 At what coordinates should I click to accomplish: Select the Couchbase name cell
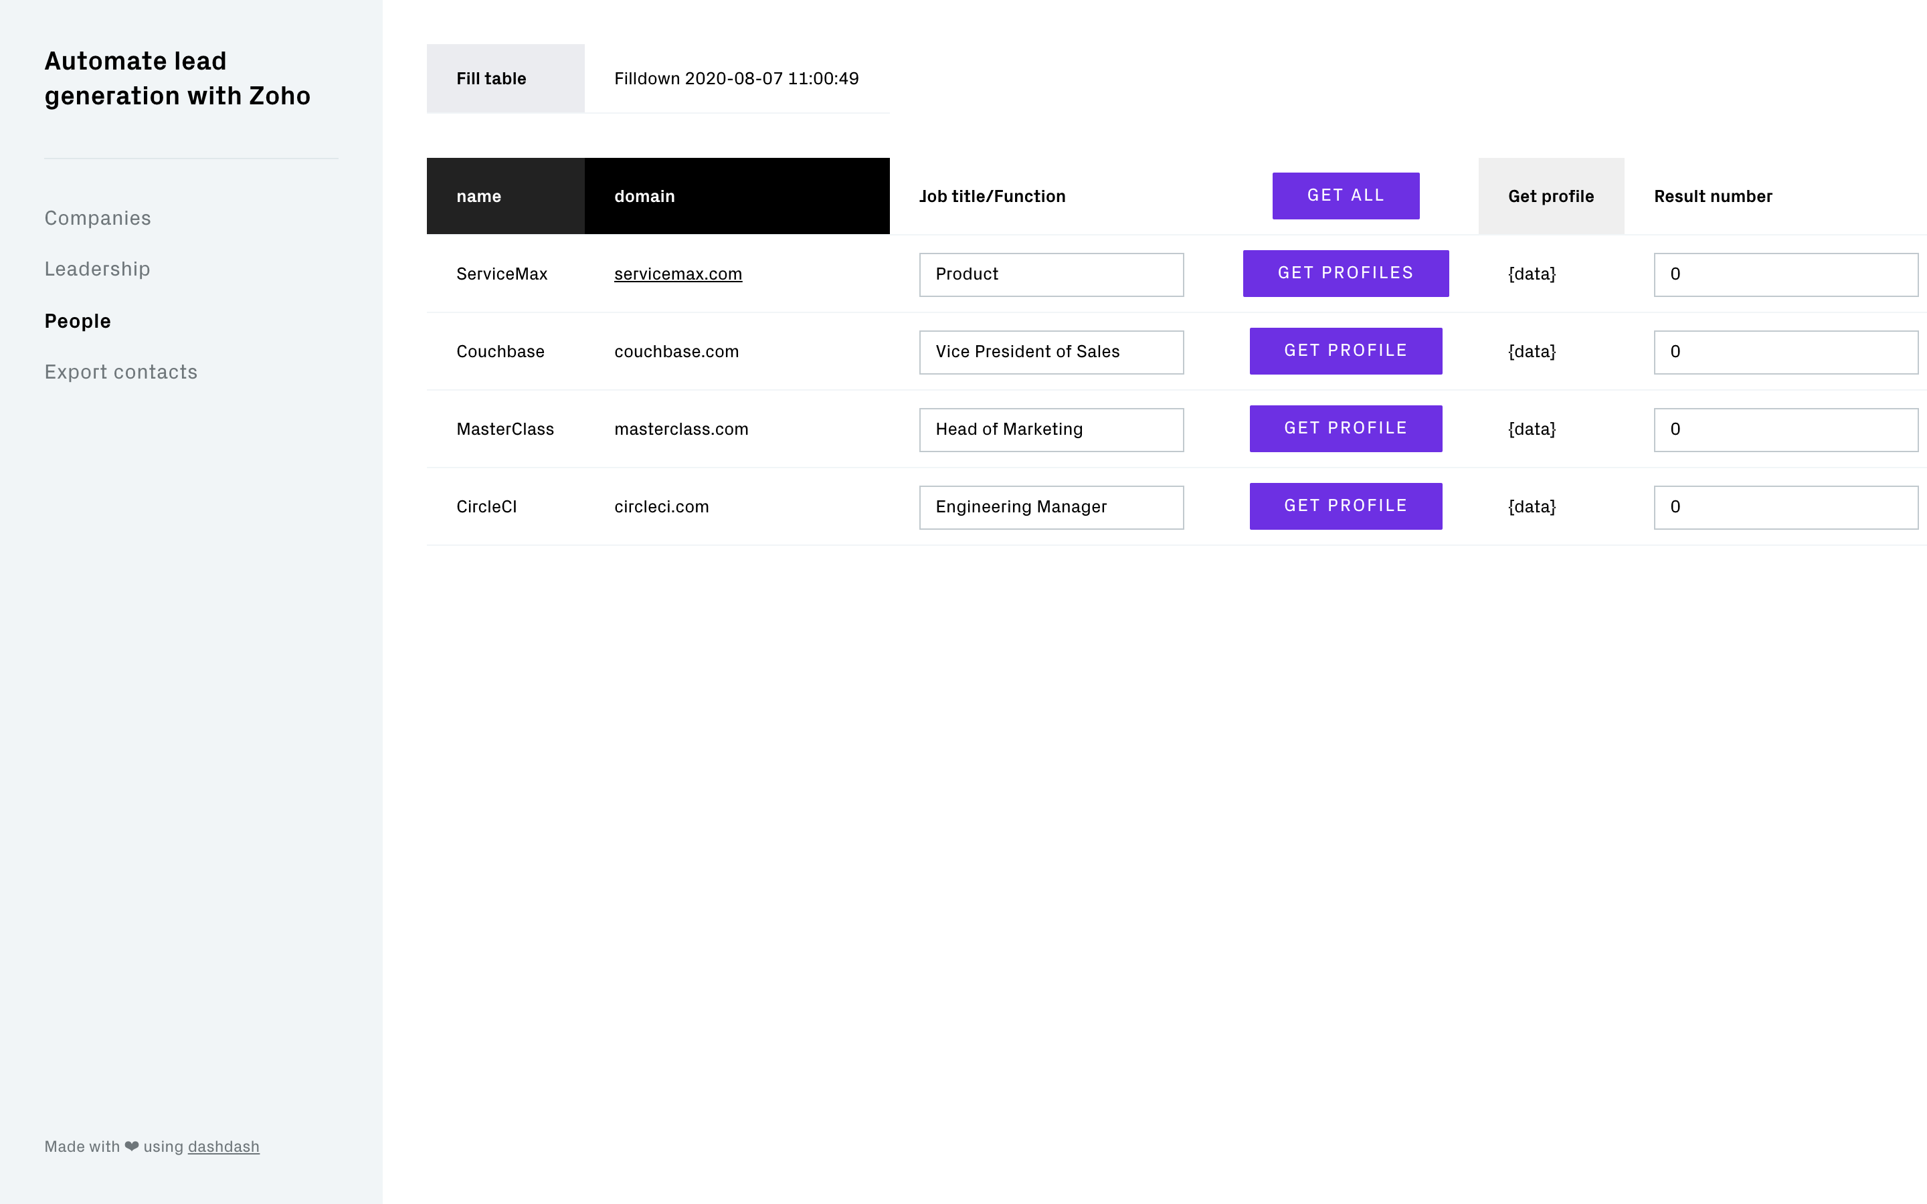tap(500, 351)
